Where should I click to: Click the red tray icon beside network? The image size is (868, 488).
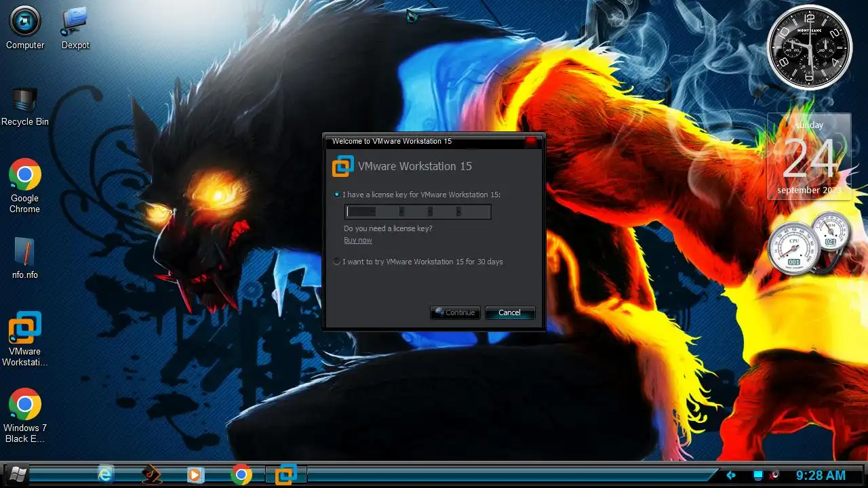pos(774,474)
